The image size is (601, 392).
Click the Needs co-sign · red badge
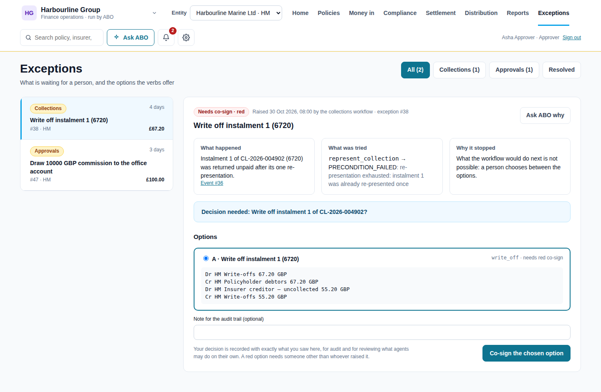pos(221,112)
